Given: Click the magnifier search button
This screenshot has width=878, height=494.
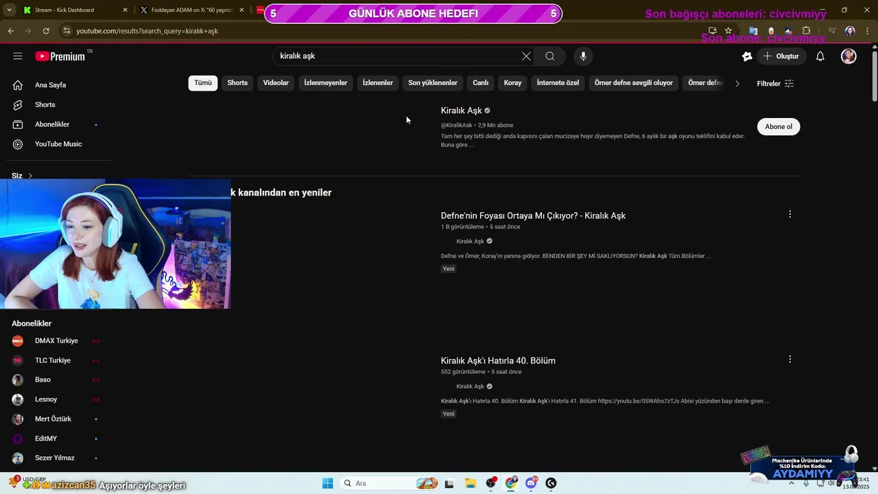Looking at the screenshot, I should pyautogui.click(x=550, y=56).
